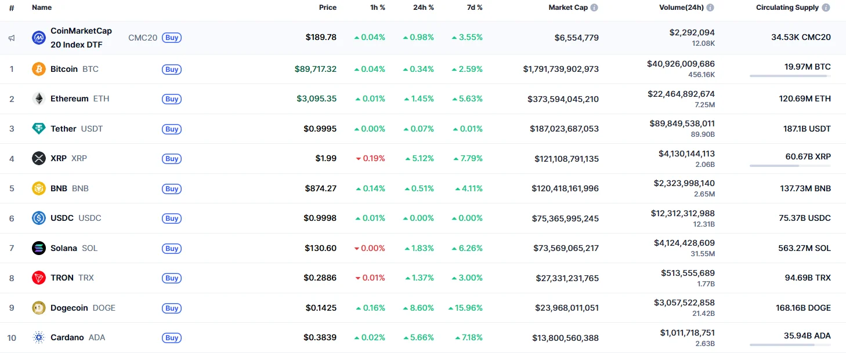Click the Circulating Supply info icon

point(826,8)
